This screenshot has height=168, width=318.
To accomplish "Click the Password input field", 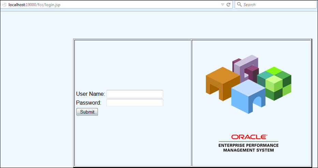I will click(135, 103).
